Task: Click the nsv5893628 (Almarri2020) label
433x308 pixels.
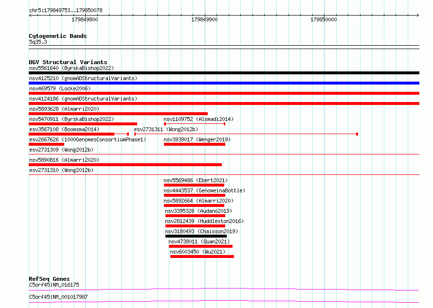Action: click(x=64, y=109)
